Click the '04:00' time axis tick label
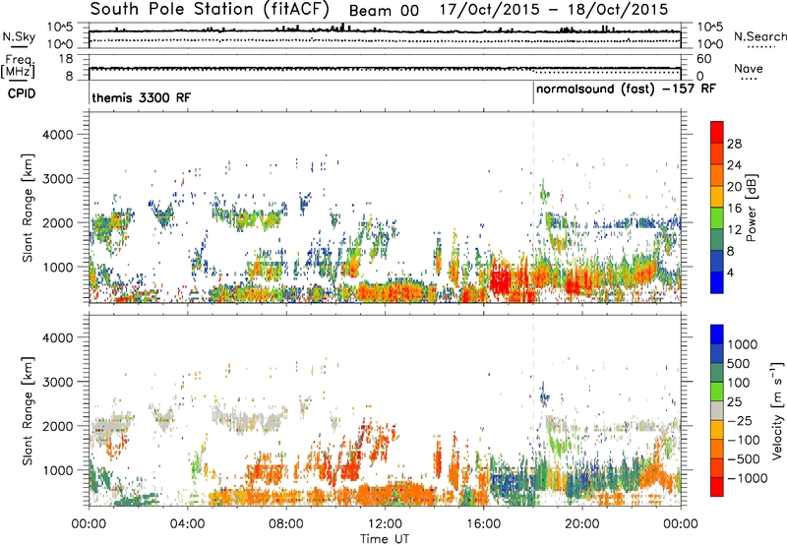Image resolution: width=787 pixels, height=545 pixels. [x=187, y=524]
